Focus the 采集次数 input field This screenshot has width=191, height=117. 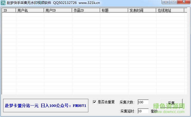143,102
